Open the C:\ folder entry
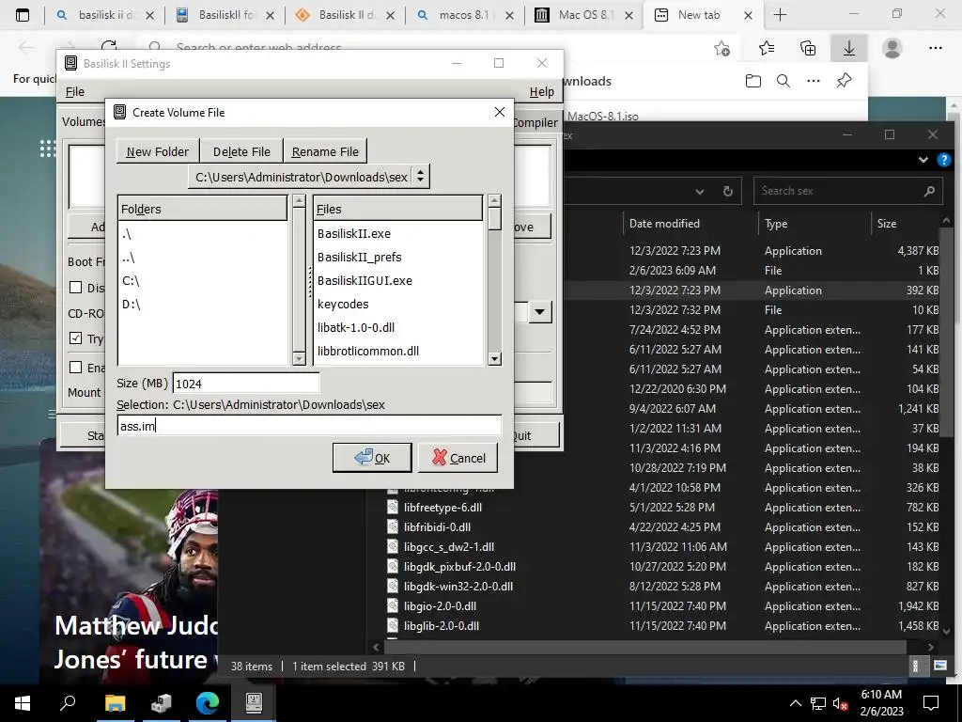962x722 pixels. 131,280
